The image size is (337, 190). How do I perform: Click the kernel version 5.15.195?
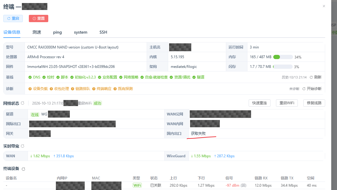pyautogui.click(x=178, y=57)
